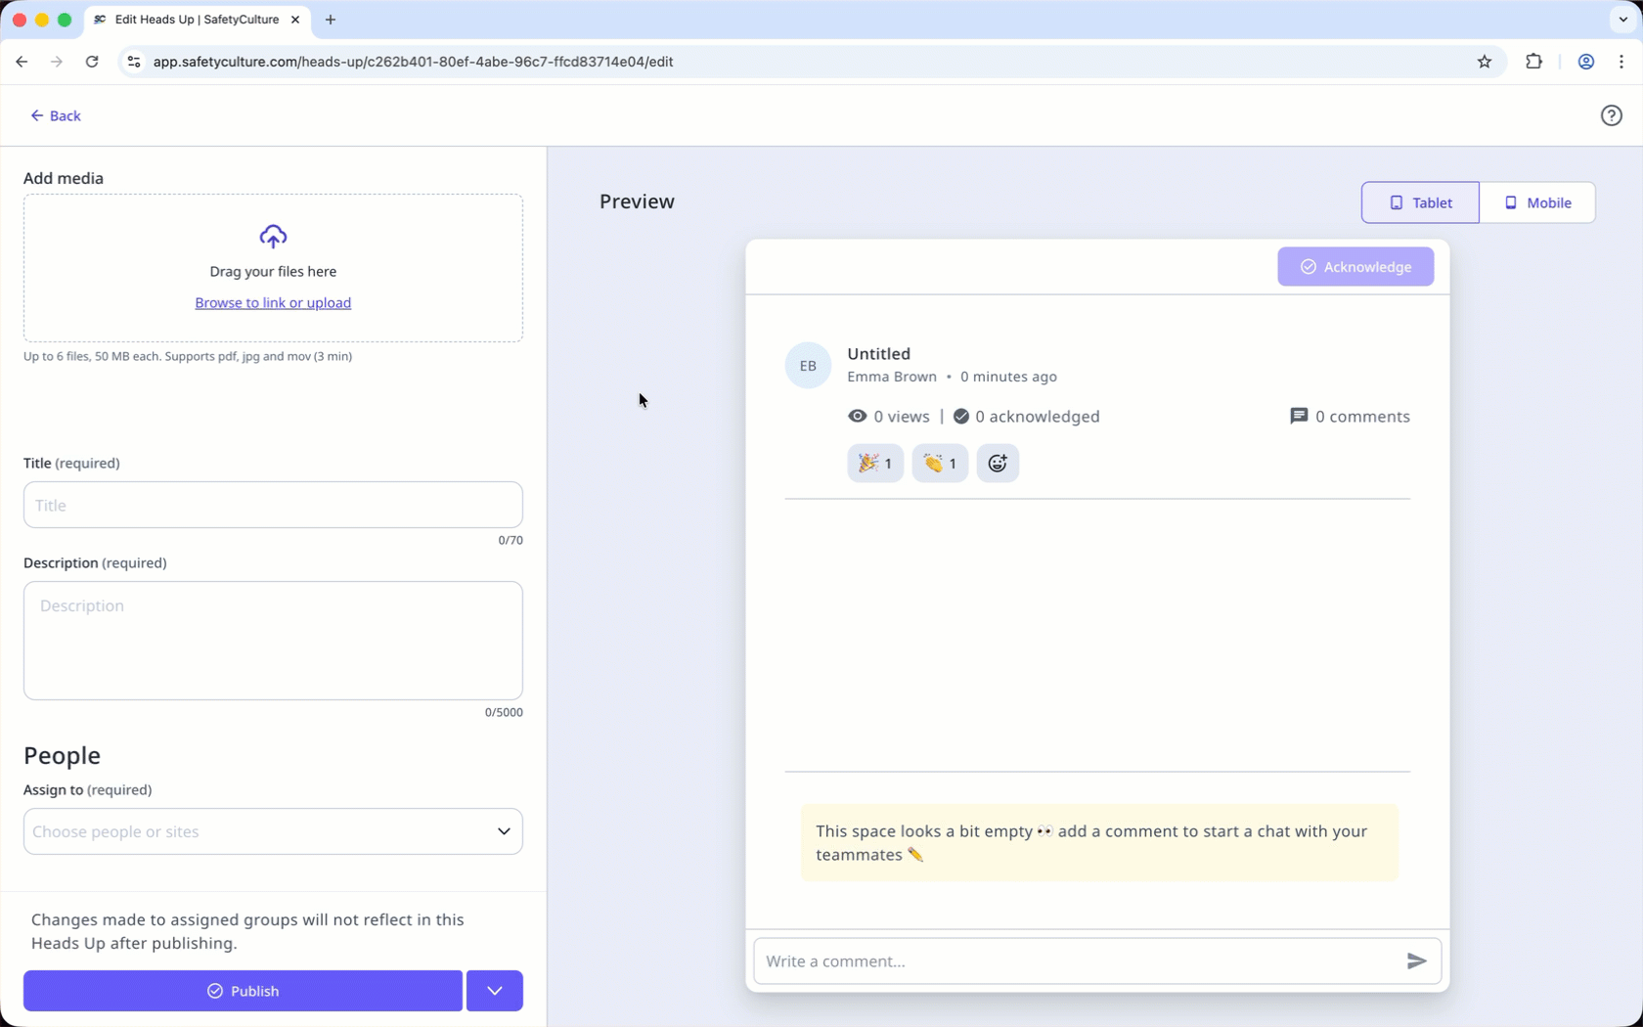Click the Untitled heading in preview

pos(878,353)
